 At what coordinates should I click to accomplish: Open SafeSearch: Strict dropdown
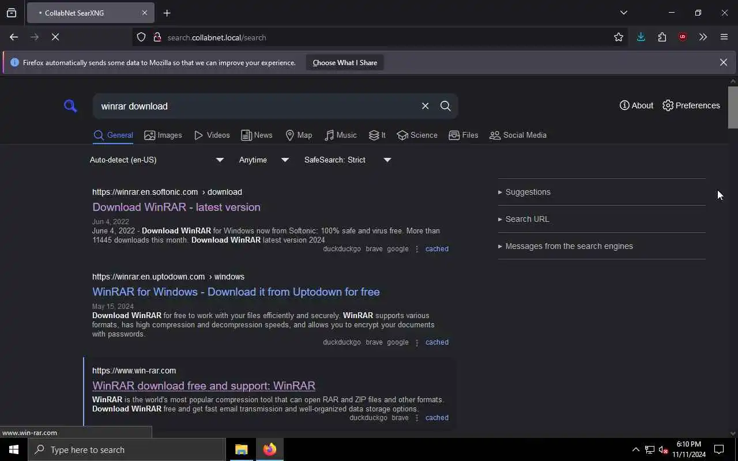(x=348, y=160)
